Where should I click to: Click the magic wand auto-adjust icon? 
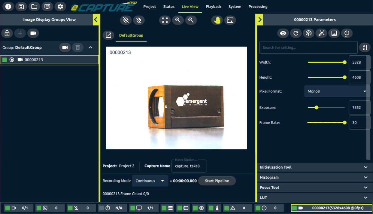pyautogui.click(x=321, y=33)
